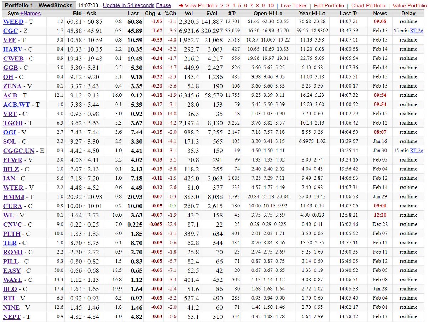This screenshot has width=428, height=322.
Task: Sort by the Chg column header
Action: coord(153,14)
